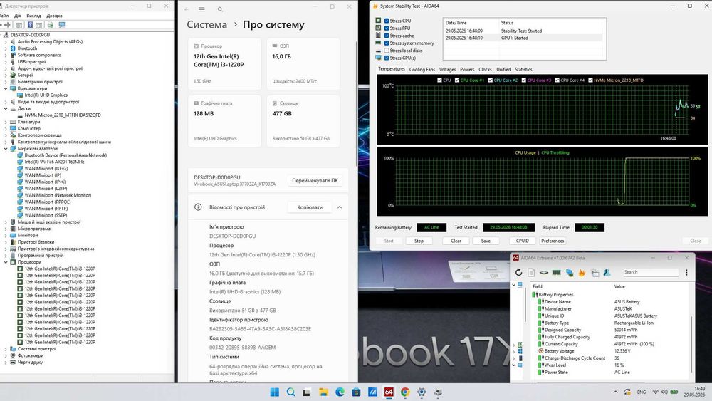Viewport: 712px width, 401px height.
Task: Collapse the Відеоадаптери node
Action: (6, 88)
